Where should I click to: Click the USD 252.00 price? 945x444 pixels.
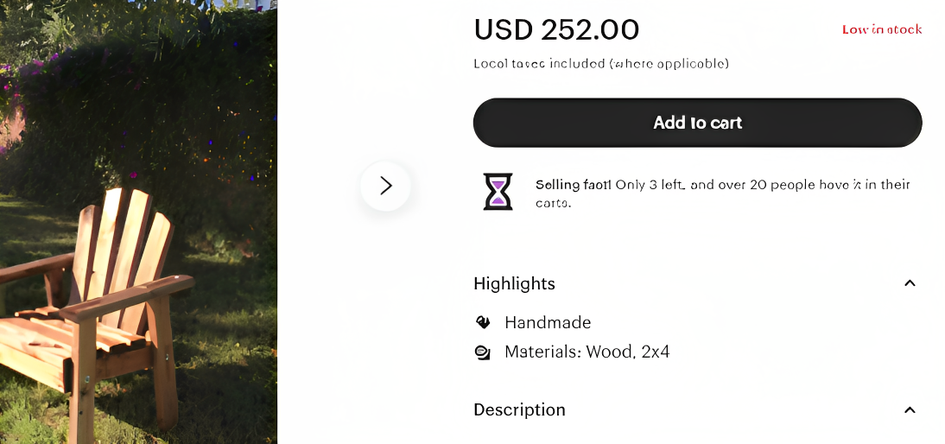pyautogui.click(x=556, y=30)
